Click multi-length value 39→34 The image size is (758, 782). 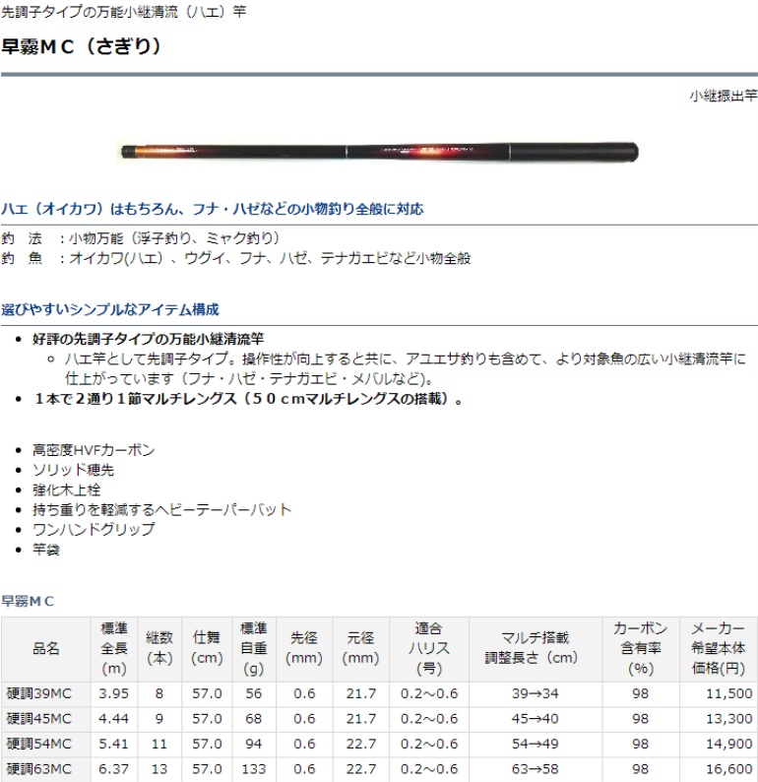[536, 693]
